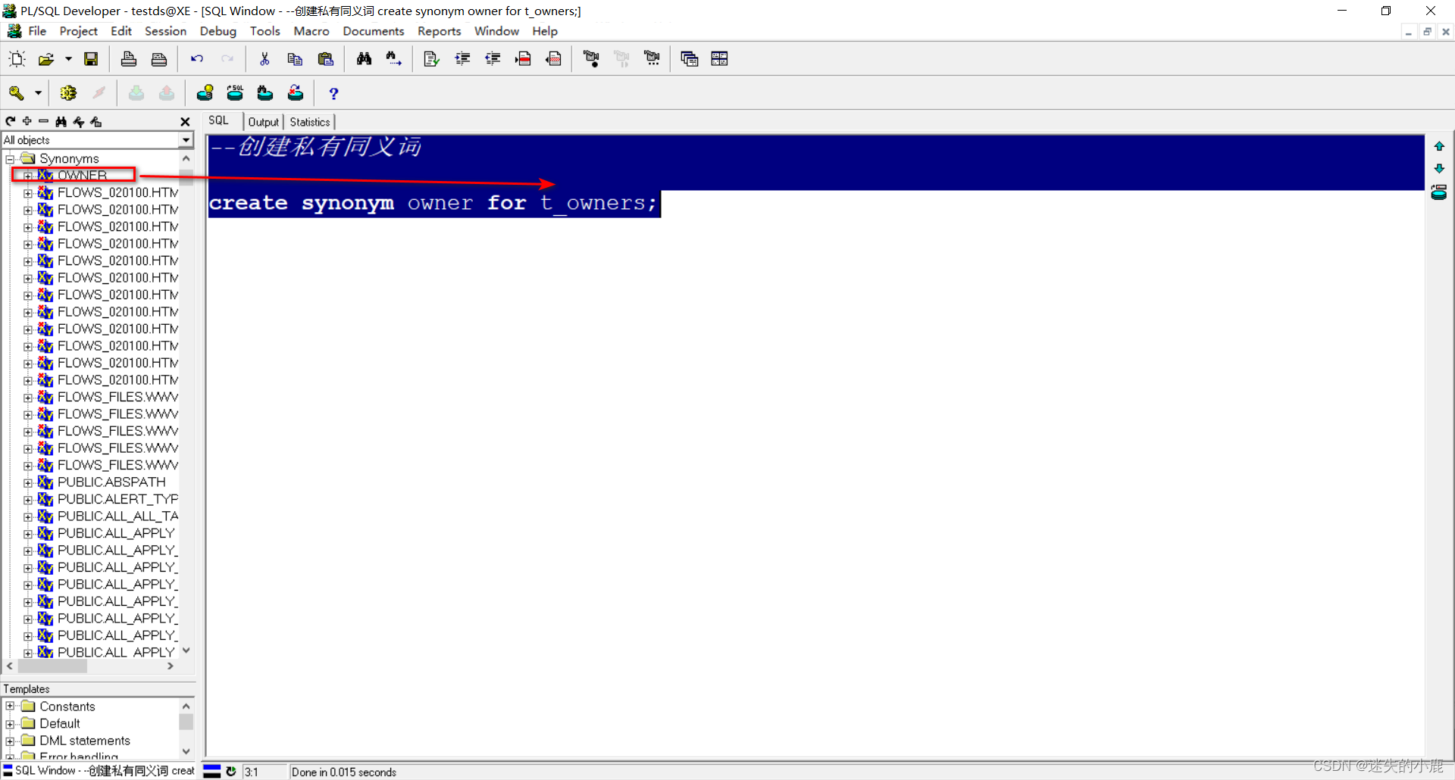The image size is (1455, 780).
Task: Click the Print setup icon
Action: tap(159, 59)
